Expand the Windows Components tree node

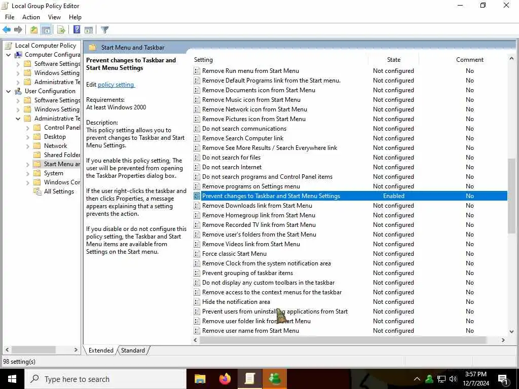pos(28,182)
